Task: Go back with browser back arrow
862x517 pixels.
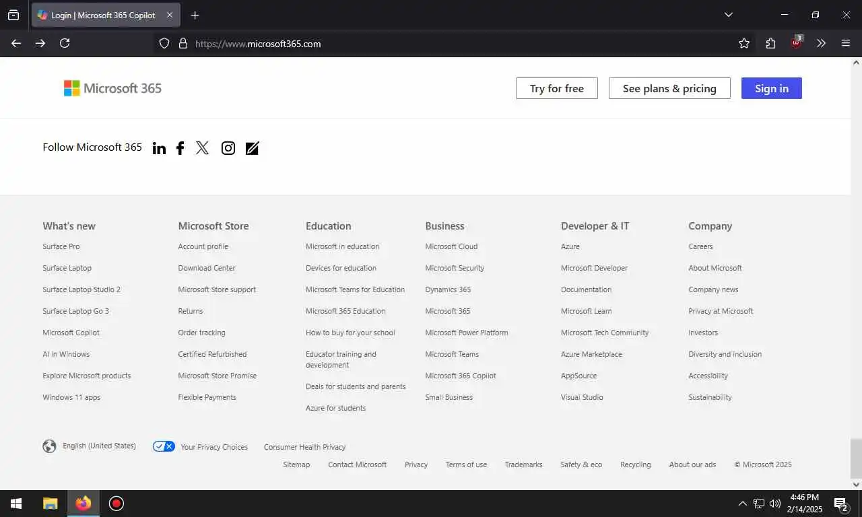Action: pyautogui.click(x=16, y=43)
